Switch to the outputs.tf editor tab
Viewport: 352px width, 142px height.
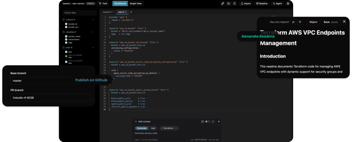(x=107, y=12)
